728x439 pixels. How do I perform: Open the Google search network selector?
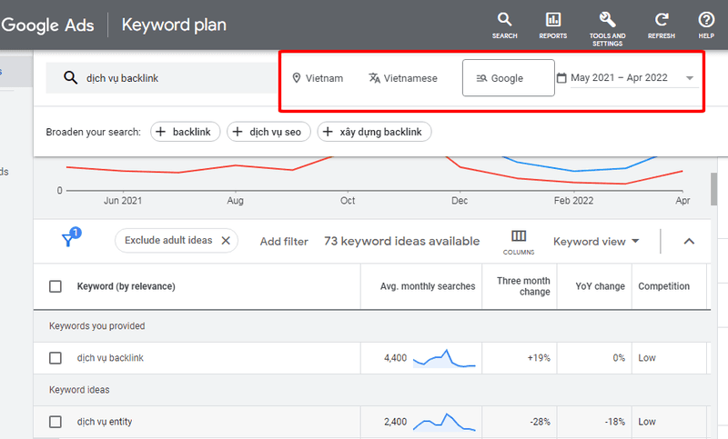click(x=509, y=78)
